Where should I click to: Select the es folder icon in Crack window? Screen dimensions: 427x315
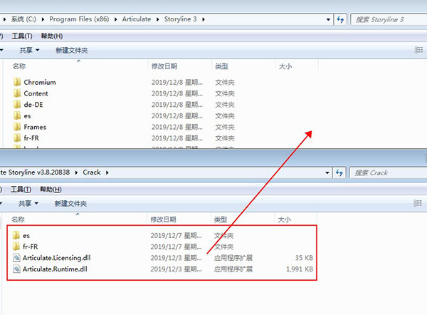click(16, 235)
